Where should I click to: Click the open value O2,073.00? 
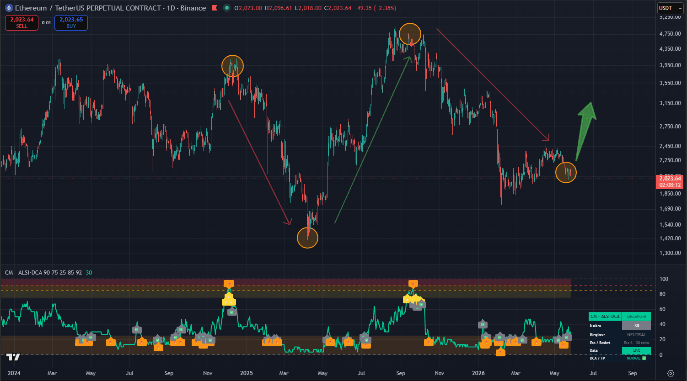248,8
